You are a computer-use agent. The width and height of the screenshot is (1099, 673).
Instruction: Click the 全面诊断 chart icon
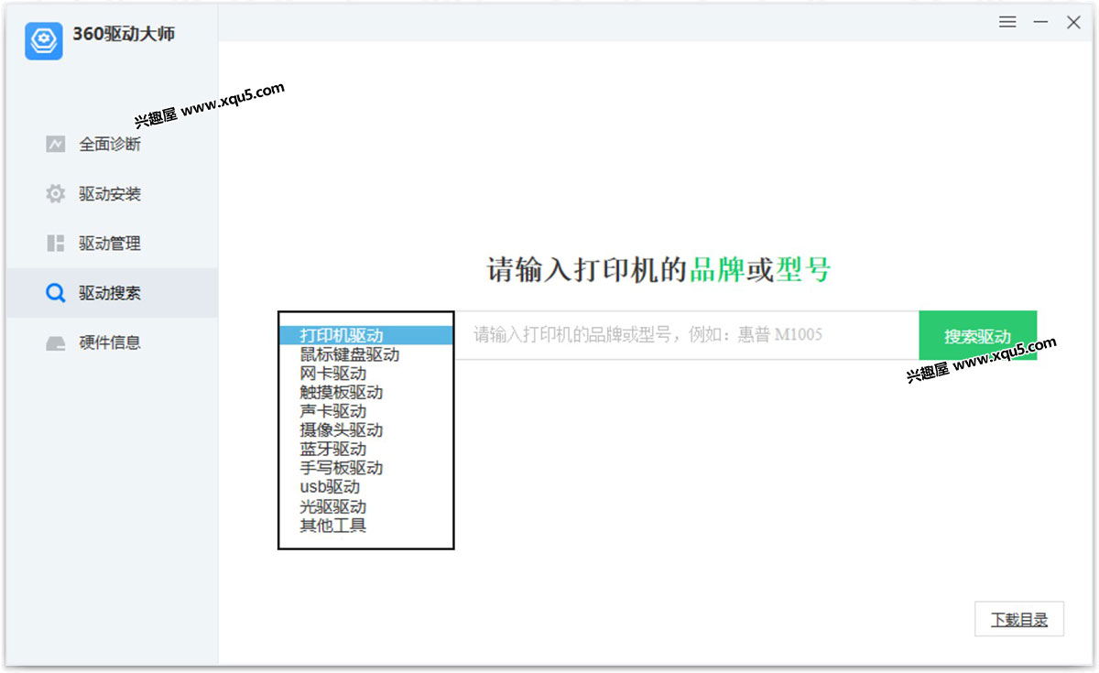pos(56,145)
